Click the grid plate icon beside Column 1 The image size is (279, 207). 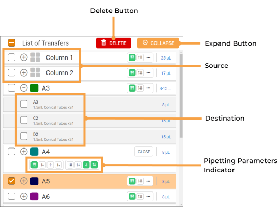point(35,57)
